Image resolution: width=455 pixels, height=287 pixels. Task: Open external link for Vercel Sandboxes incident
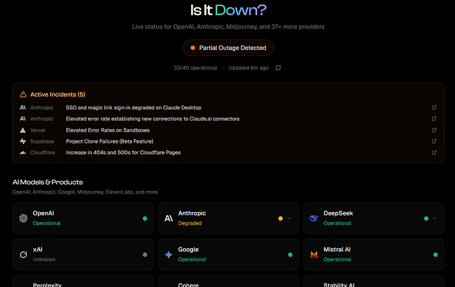(x=434, y=130)
